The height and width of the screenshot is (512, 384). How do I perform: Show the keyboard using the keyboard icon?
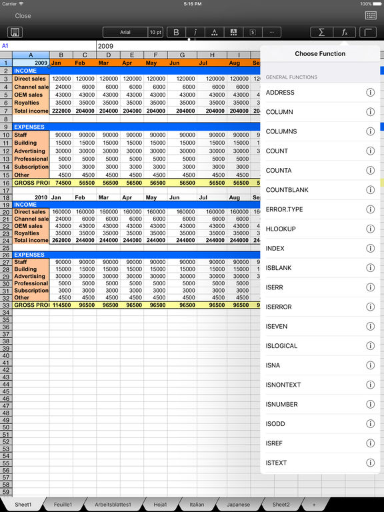(x=371, y=15)
